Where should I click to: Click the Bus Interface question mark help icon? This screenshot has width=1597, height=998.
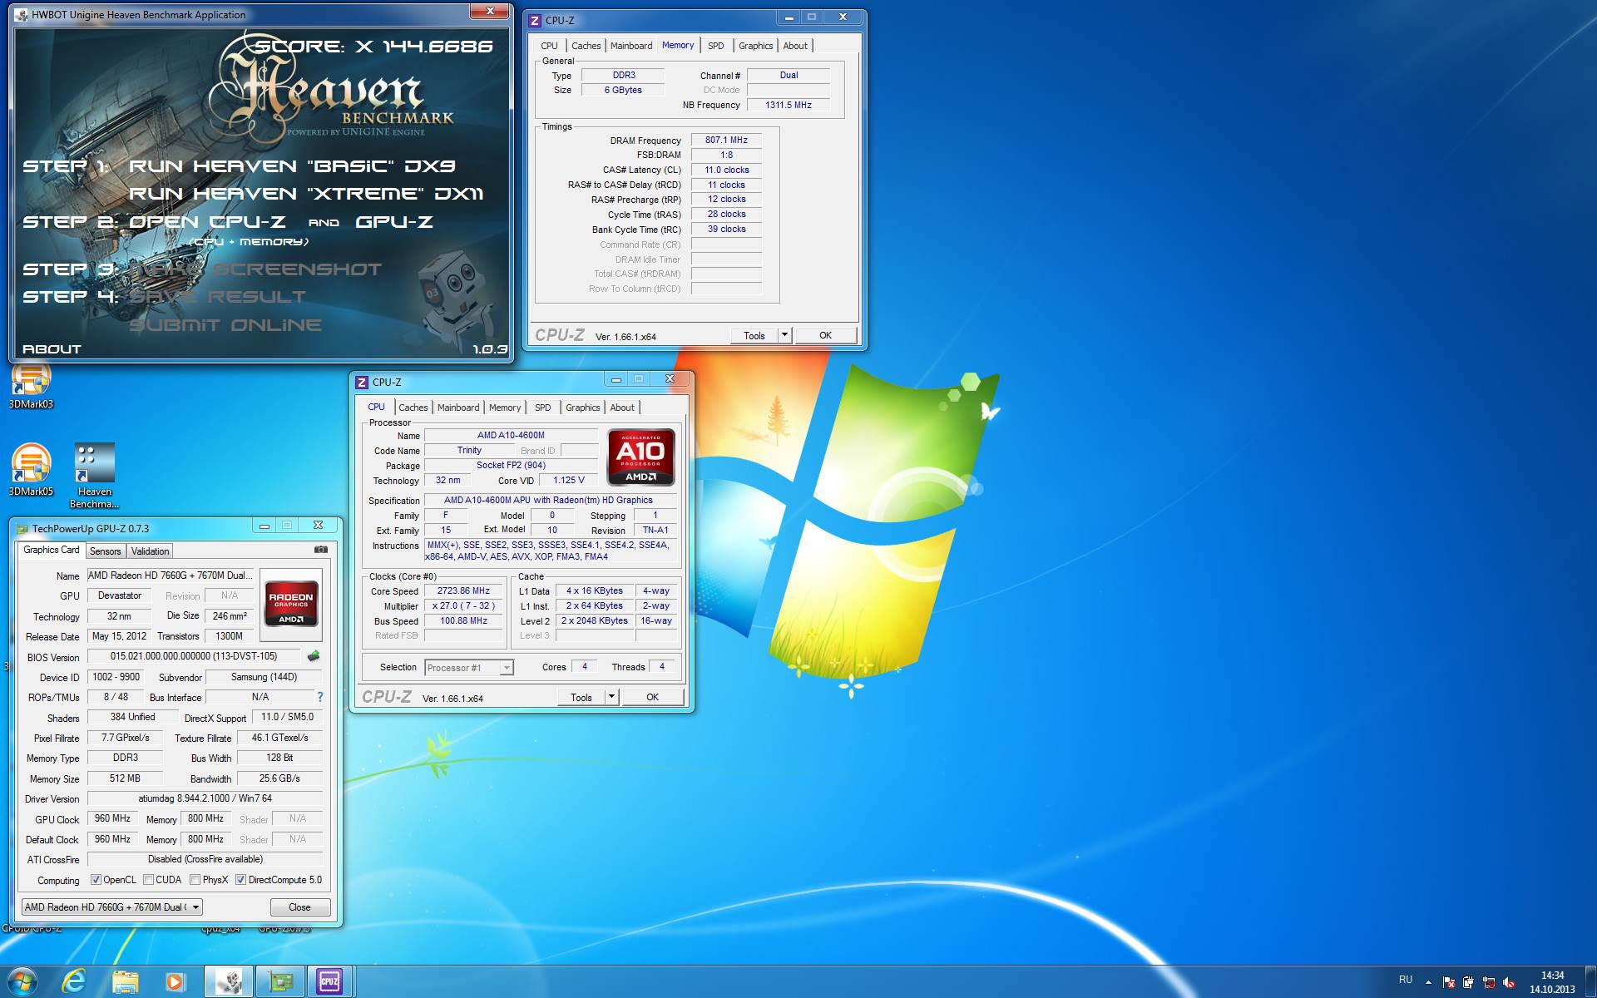click(x=319, y=697)
